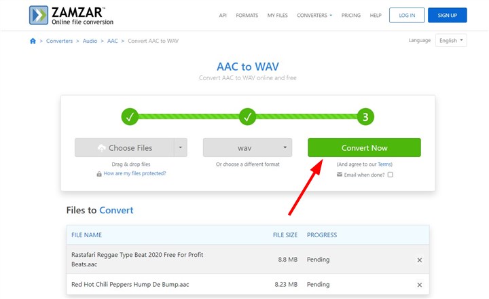The width and height of the screenshot is (489, 299).
Task: Go to home via breadcrumb house icon
Action: [33, 41]
